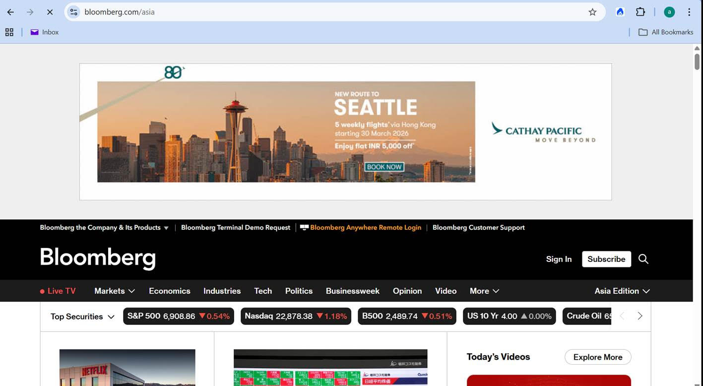Open the Chrome three-dot menu

point(689,12)
